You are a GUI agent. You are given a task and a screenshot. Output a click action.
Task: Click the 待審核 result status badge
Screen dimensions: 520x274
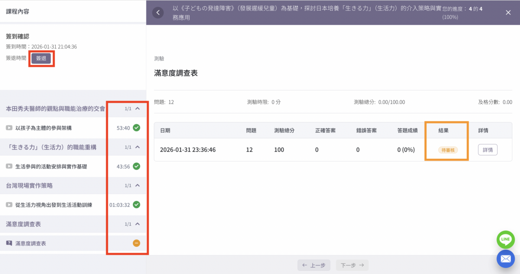448,150
